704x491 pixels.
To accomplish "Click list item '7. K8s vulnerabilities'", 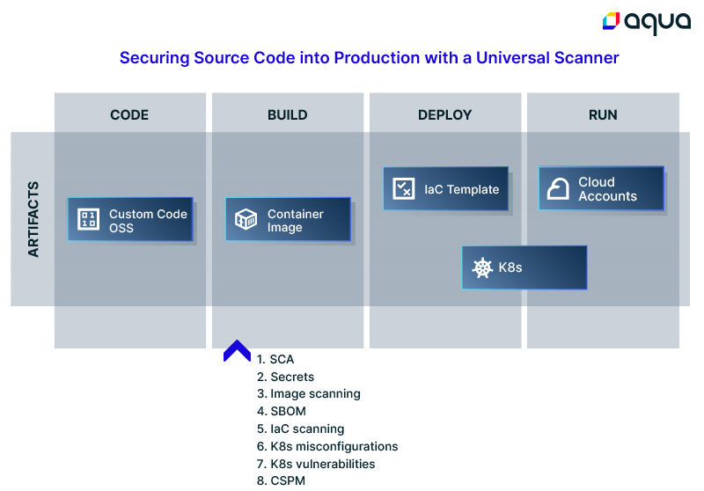I will point(316,464).
